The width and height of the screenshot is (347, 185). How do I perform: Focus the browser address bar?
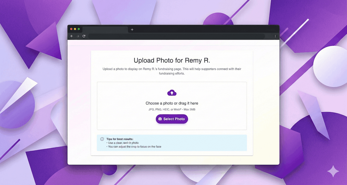click(x=176, y=36)
